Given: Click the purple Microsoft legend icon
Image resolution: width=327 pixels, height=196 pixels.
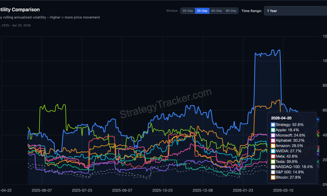Looking at the screenshot, I should point(272,135).
